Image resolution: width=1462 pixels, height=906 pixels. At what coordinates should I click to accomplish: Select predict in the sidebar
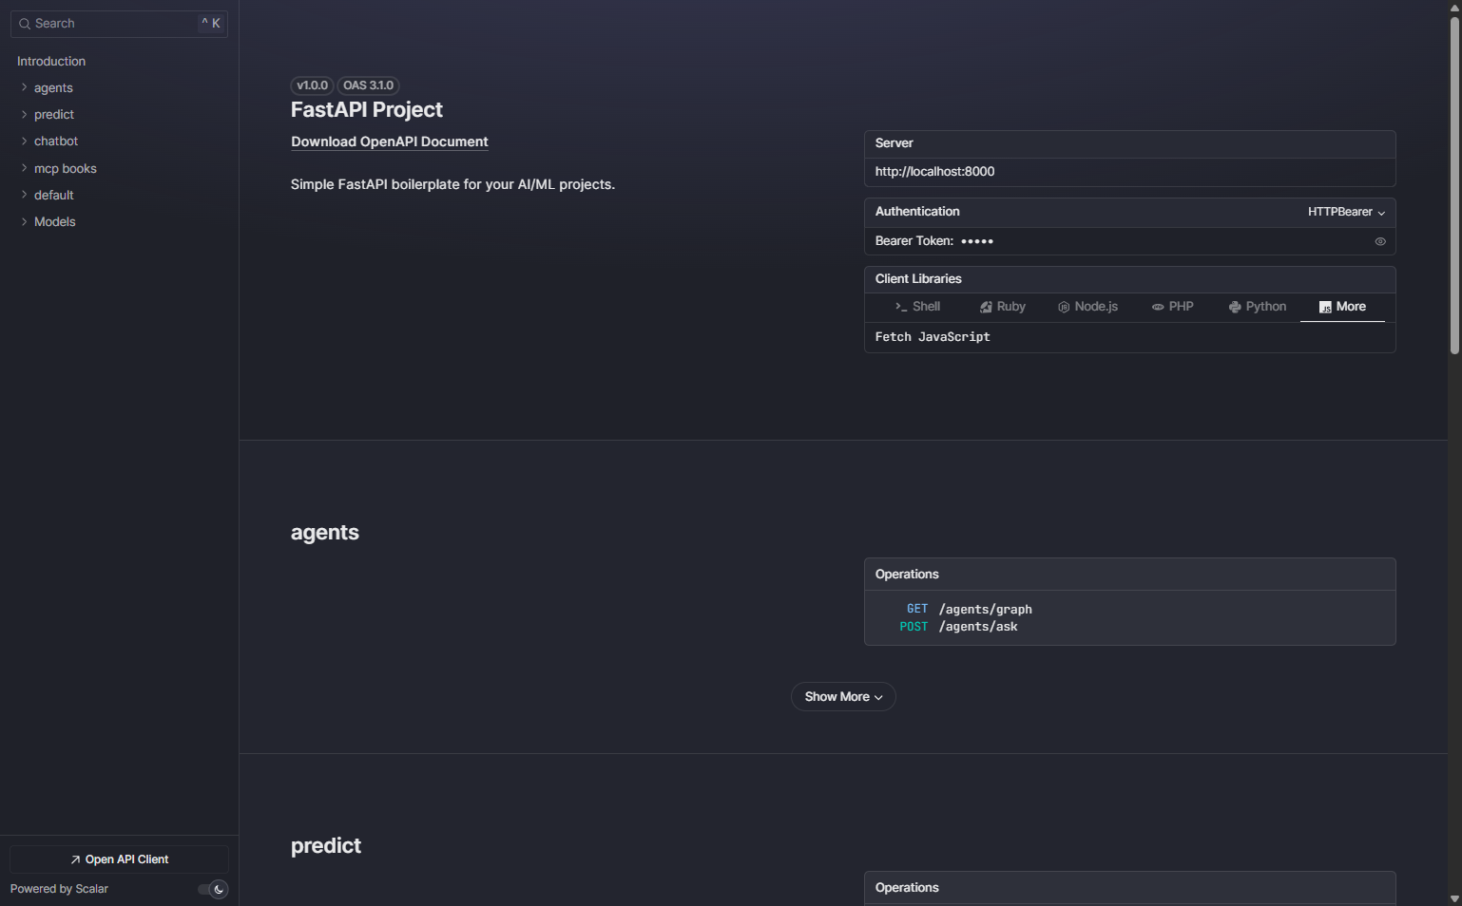click(x=54, y=114)
